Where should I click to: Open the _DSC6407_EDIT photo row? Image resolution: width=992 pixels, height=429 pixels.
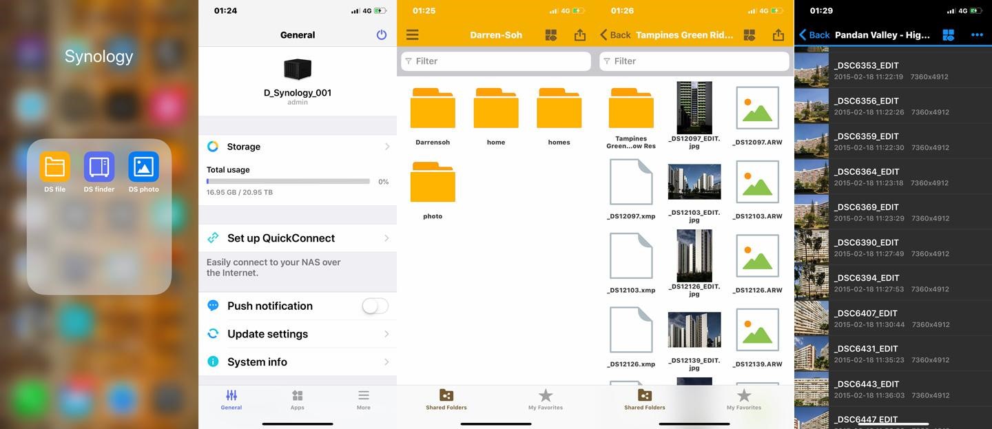(893, 319)
